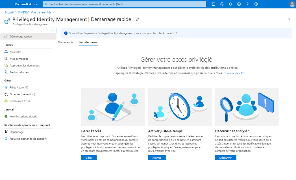Click the Groupes (préversion) icon
296x180 pixels.
pos(6,94)
